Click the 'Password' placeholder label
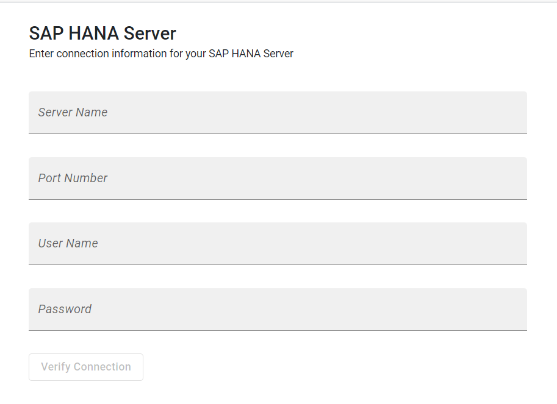 pos(65,310)
